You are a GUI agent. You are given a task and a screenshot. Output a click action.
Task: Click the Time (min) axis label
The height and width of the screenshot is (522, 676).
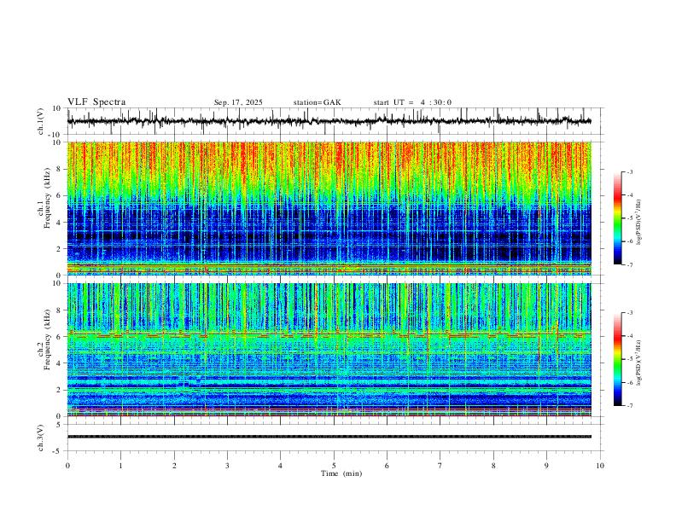[341, 473]
